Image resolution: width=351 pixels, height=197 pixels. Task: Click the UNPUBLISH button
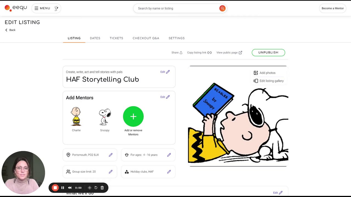[x=268, y=53]
